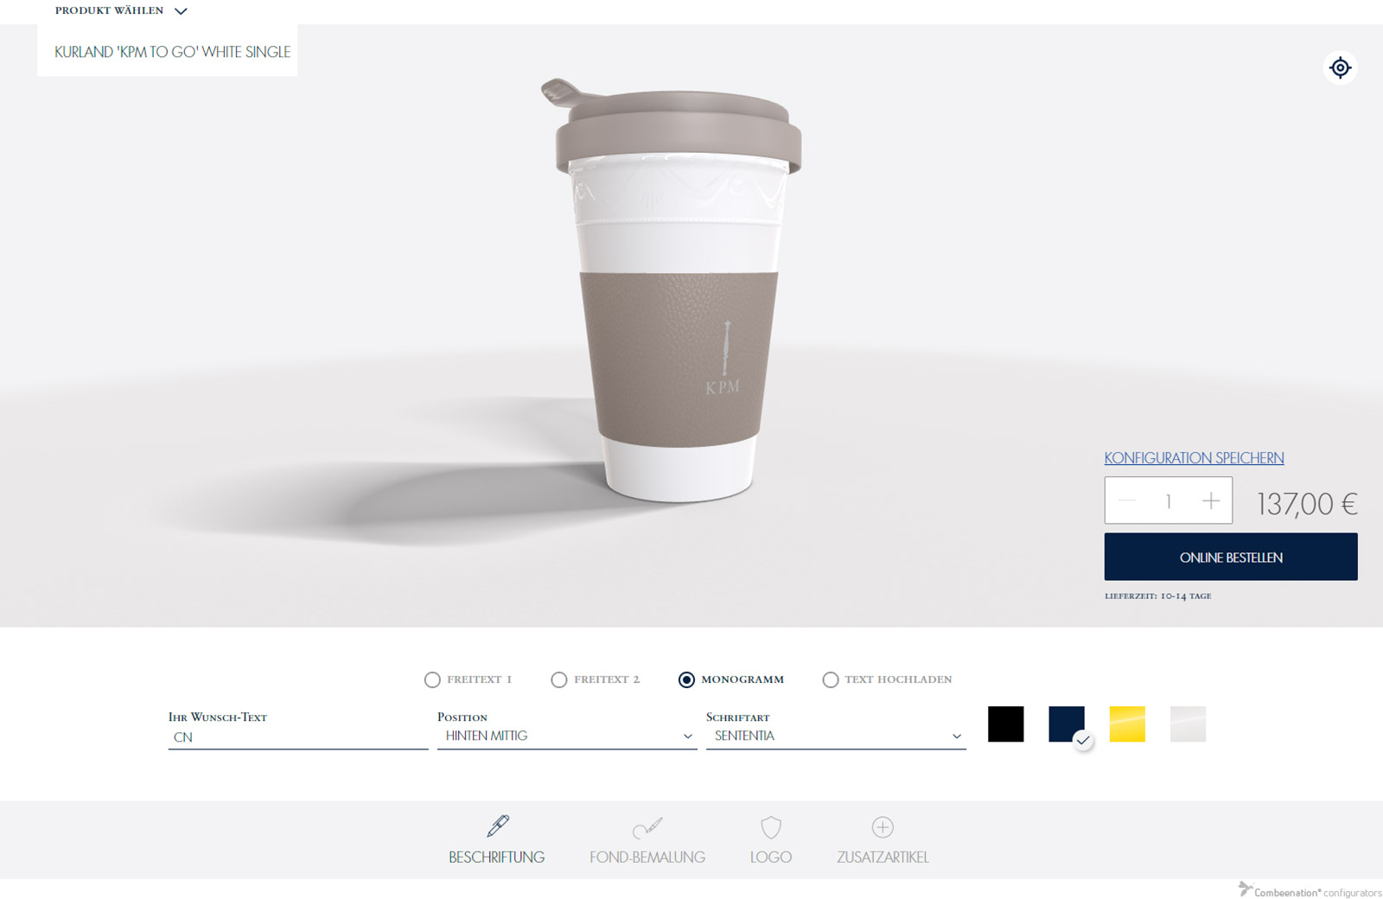Click the pen icon for Beschriftung
Image resolution: width=1383 pixels, height=899 pixels.
497,826
